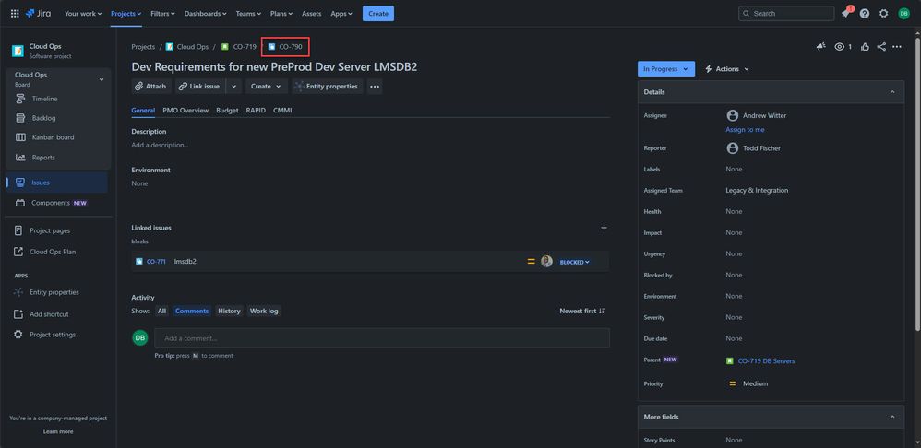Collapse the Cloud Ops Board section

[x=101, y=79]
